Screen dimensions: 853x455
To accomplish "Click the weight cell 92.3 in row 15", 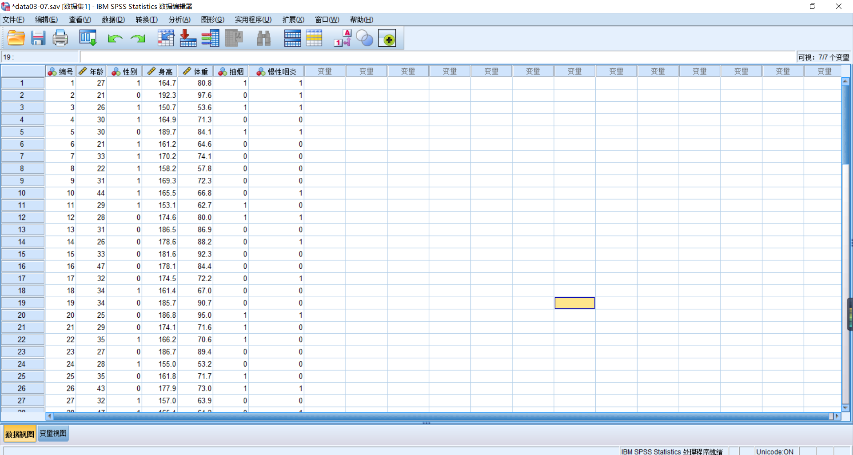I will 195,254.
